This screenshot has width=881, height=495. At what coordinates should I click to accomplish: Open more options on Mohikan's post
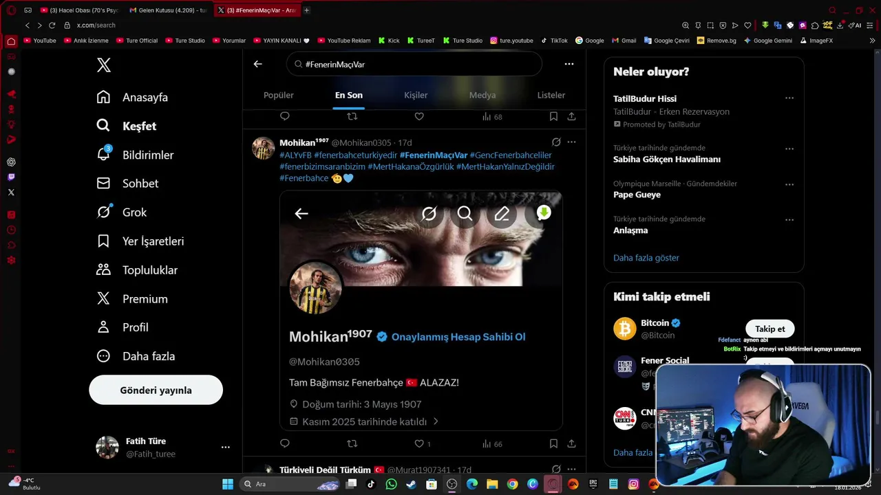[x=571, y=142]
